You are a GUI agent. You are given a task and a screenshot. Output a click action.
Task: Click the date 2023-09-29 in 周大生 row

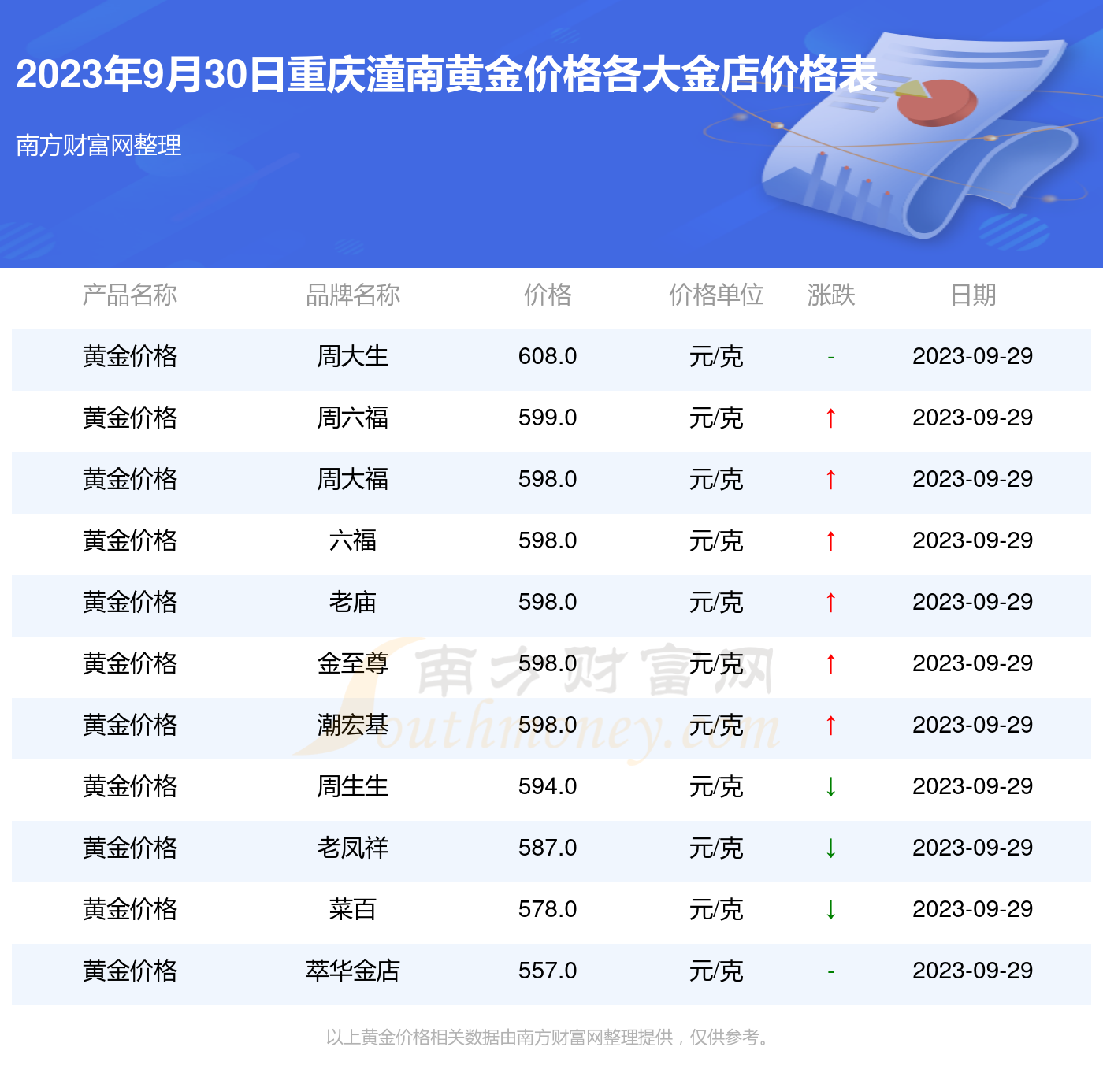tap(973, 356)
